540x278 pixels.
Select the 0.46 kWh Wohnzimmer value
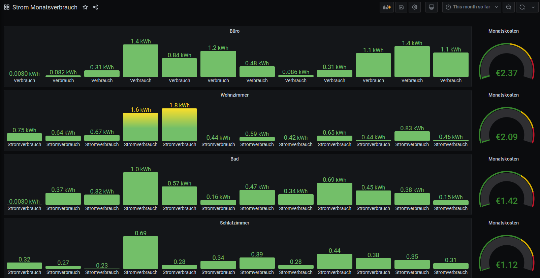tap(451, 137)
